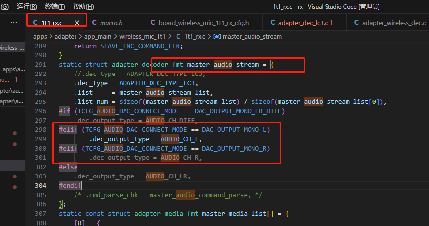This screenshot has width=429, height=226.
Task: Click ADAPTER_DEC_TYPE_LC3 on line 293
Action: pos(157,83)
